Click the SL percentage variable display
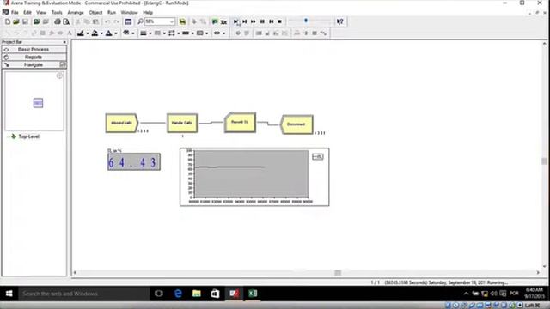This screenshot has height=309, width=550. 134,162
